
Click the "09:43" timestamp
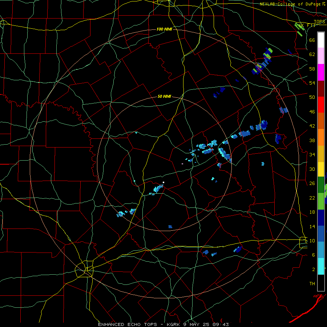point(221,324)
